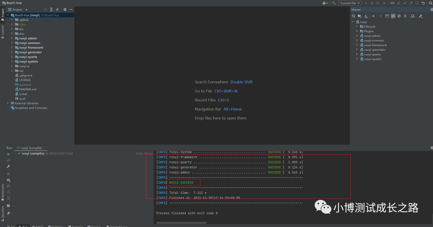Expand ruoyi-admin module in Project tree
Viewport: 433px width, 227px height.
[12, 38]
